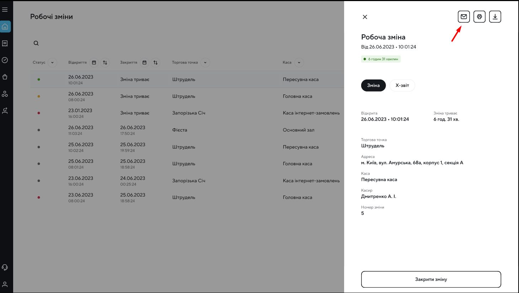The image size is (519, 293).
Task: Close the Робоча зміна side panel
Action: [365, 17]
